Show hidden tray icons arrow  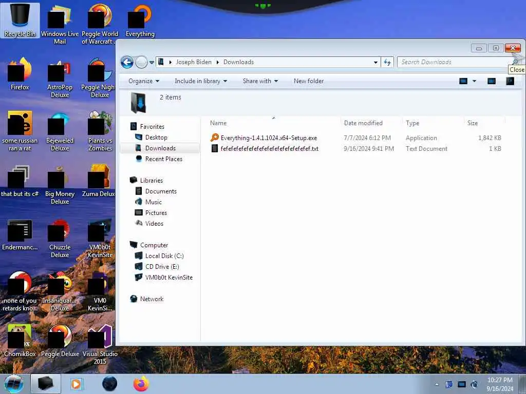pos(437,384)
